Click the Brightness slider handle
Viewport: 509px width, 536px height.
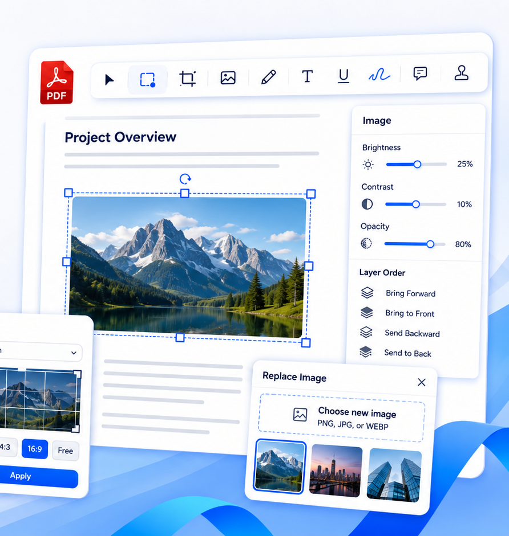(x=417, y=165)
